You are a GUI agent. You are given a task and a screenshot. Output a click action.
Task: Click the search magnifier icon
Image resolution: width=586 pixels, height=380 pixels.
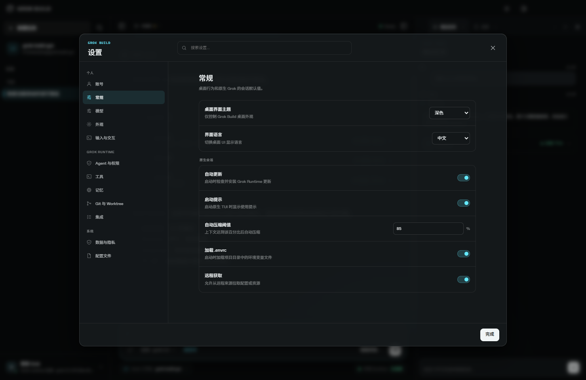point(184,48)
